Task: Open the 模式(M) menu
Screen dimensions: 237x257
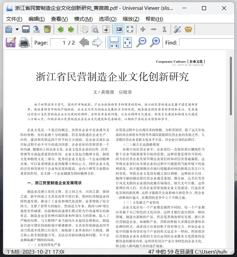Action: pos(83,19)
